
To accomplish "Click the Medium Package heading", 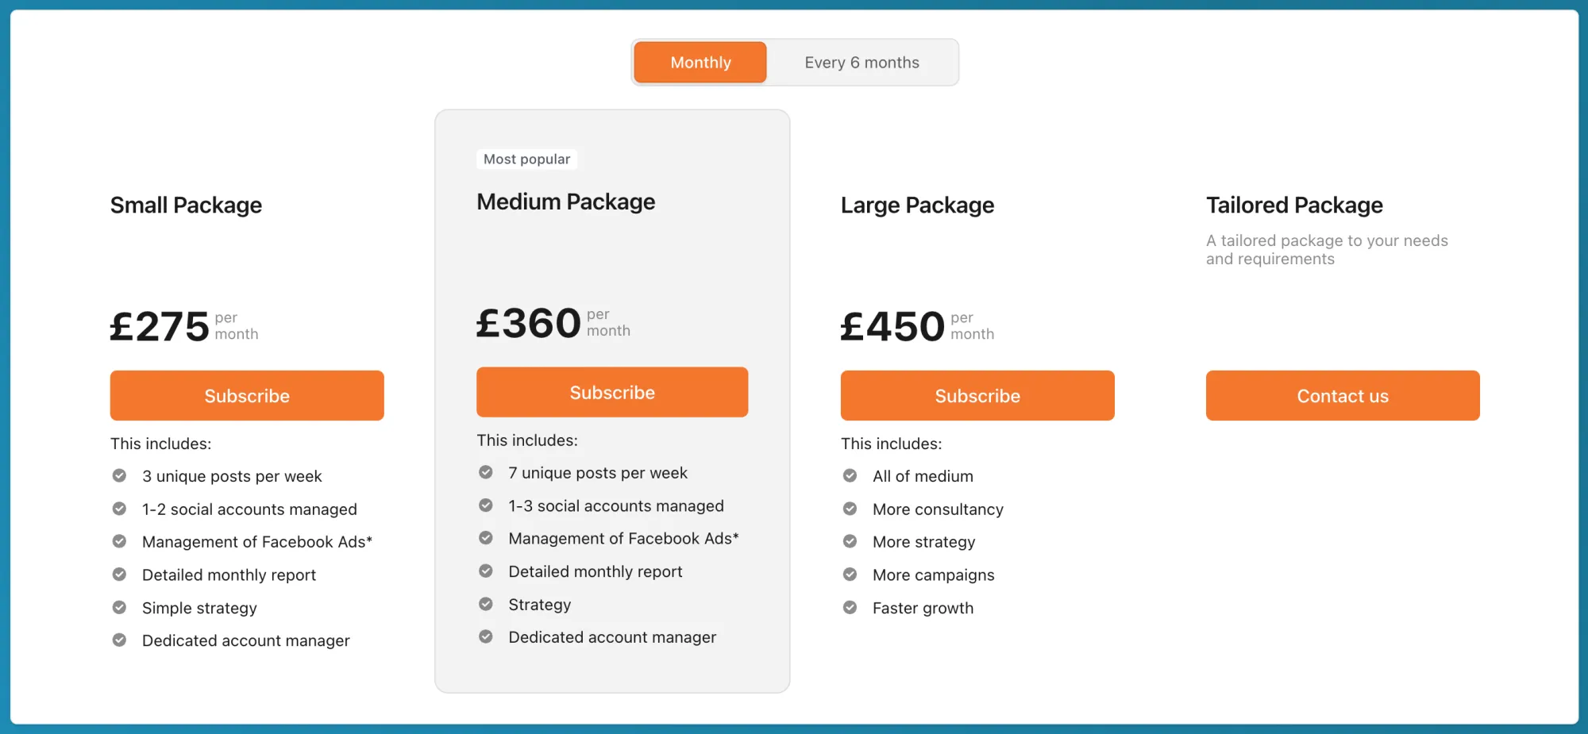I will (x=565, y=202).
